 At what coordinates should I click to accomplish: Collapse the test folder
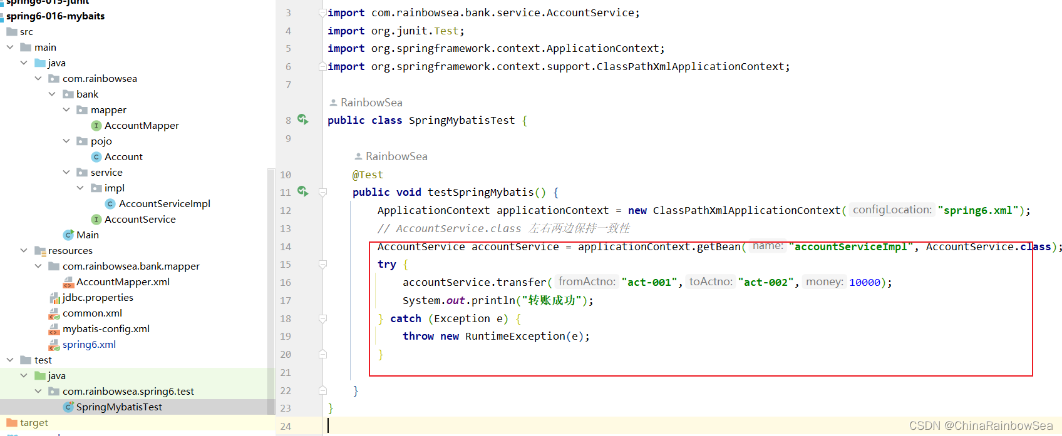[10, 360]
